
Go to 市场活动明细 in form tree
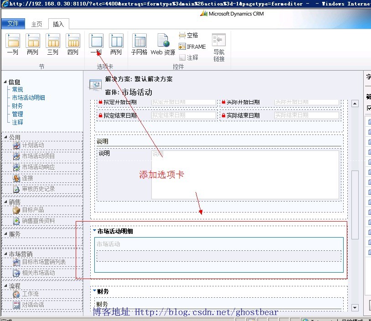(28, 98)
